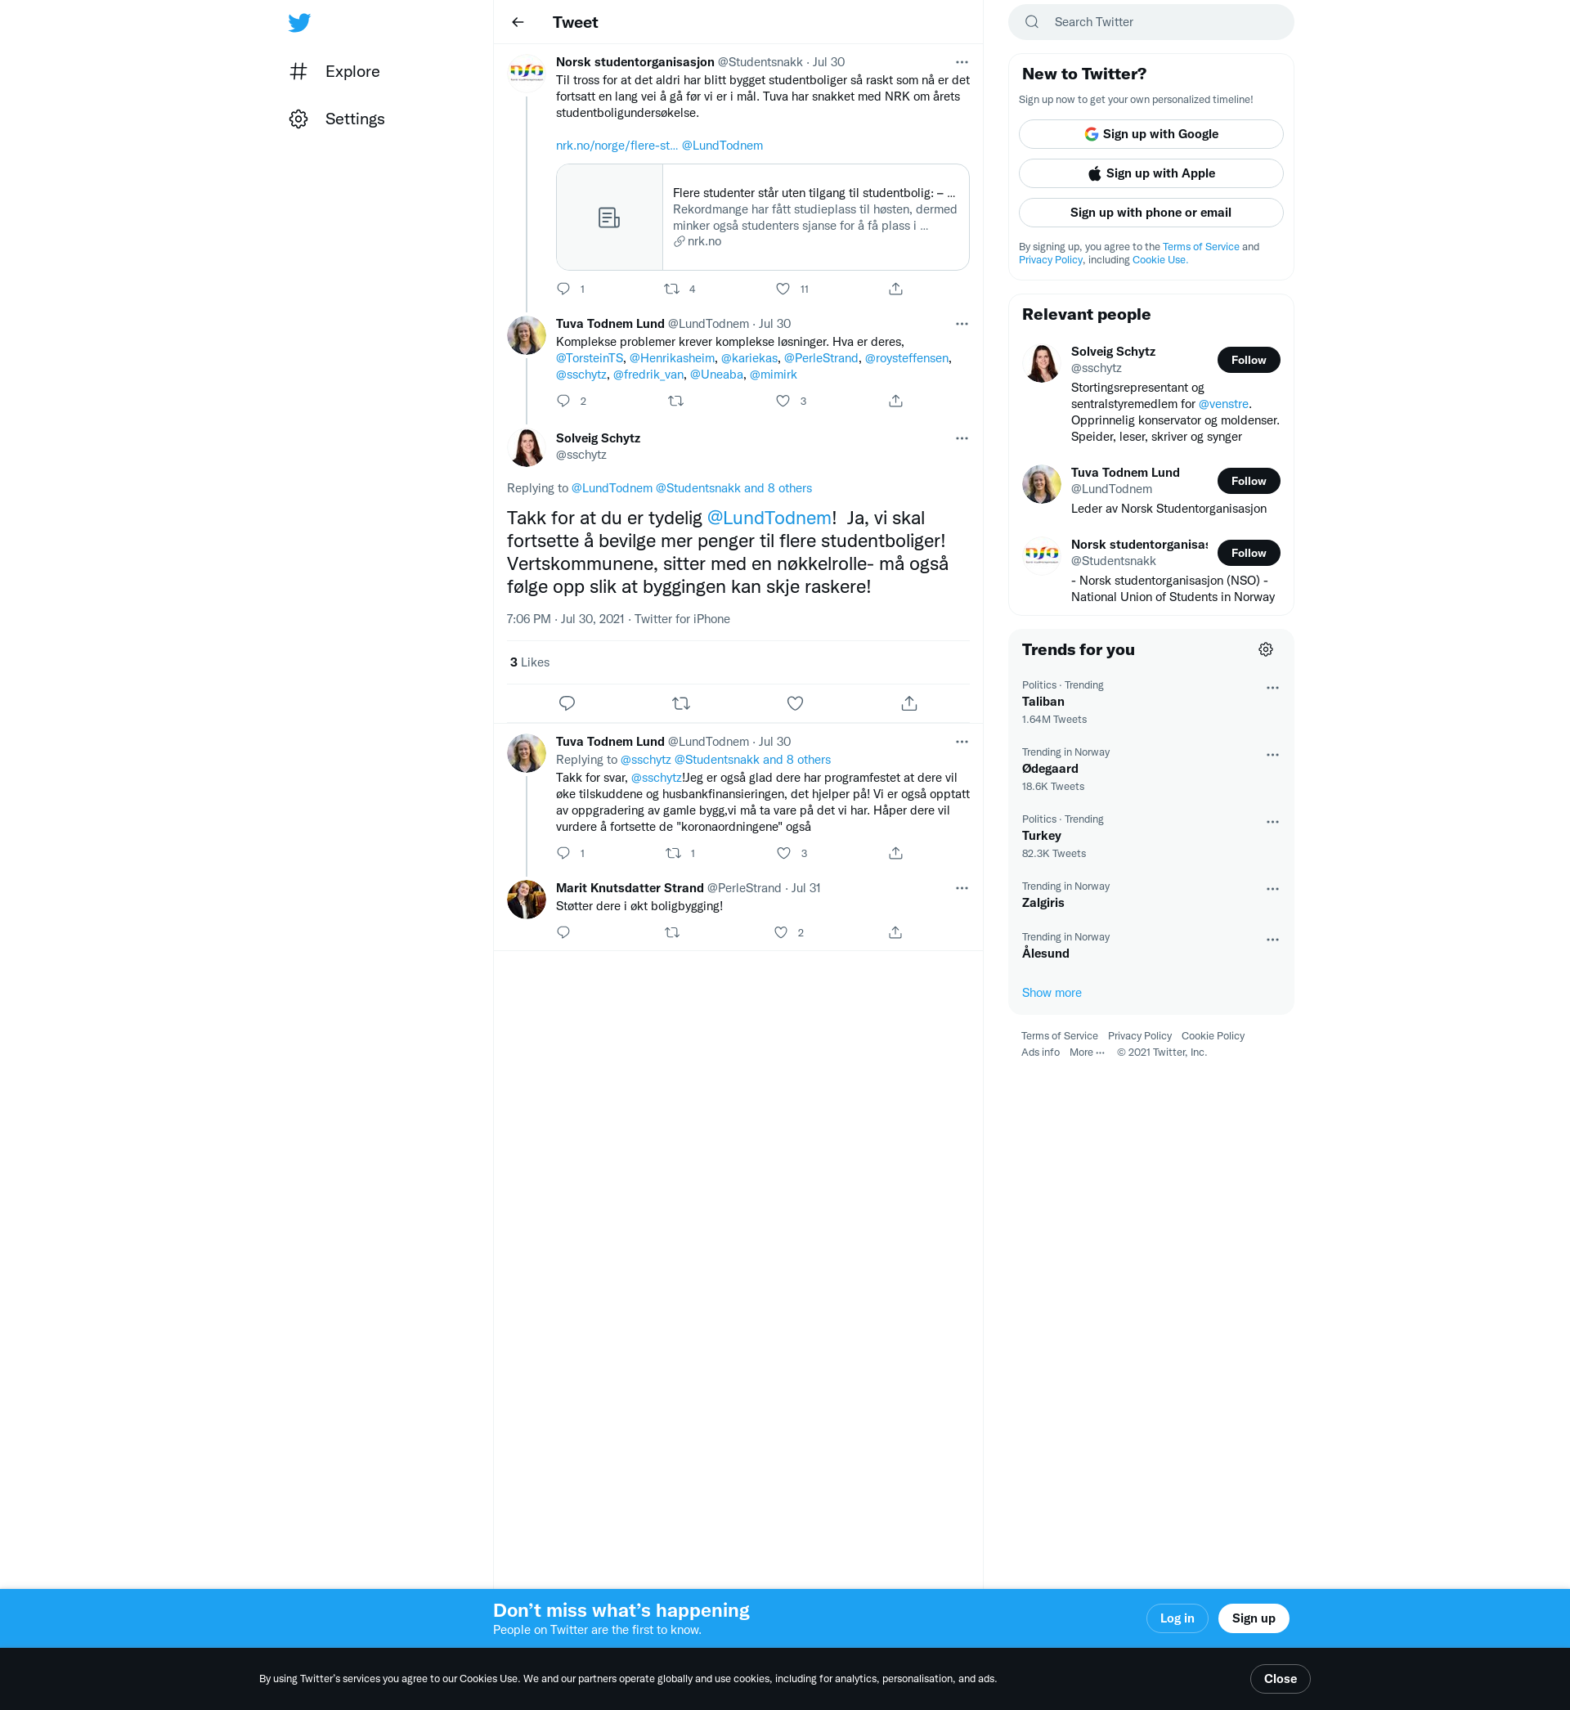This screenshot has width=1570, height=1710.
Task: Reply to the main Solveig Schytz tweet
Action: pos(567,703)
